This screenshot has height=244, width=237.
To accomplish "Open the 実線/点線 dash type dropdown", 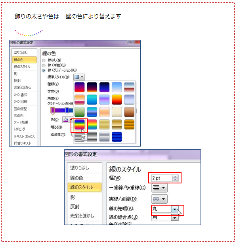I will click(159, 199).
